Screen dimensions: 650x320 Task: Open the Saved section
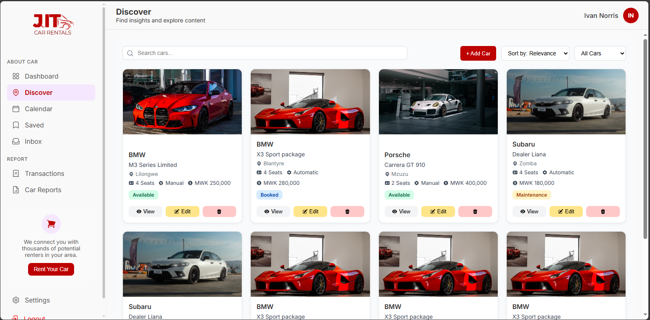[x=51, y=125]
